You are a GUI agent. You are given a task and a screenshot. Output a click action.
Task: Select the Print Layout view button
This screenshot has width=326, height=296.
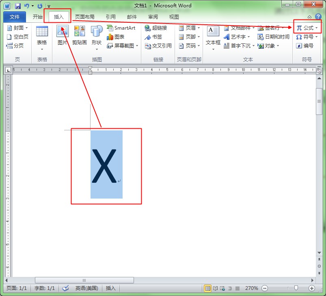[x=207, y=288]
